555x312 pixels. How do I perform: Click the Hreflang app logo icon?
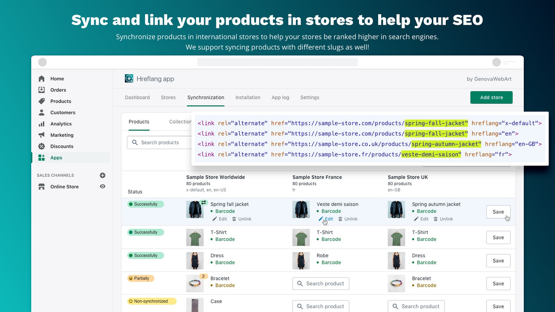click(129, 78)
